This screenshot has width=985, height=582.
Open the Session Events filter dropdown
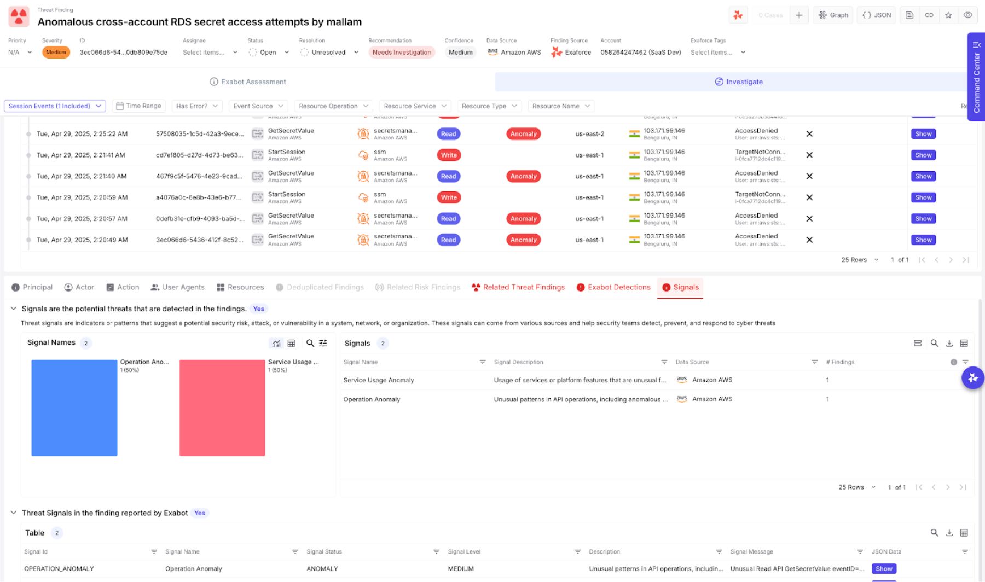coord(55,106)
